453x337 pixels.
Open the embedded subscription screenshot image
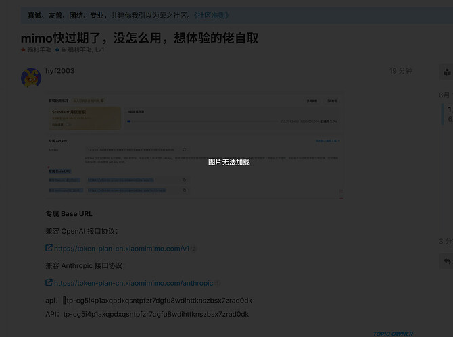click(195, 145)
